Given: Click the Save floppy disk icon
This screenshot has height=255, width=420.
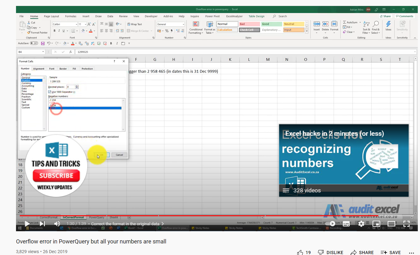Looking at the screenshot, I should [x=43, y=43].
